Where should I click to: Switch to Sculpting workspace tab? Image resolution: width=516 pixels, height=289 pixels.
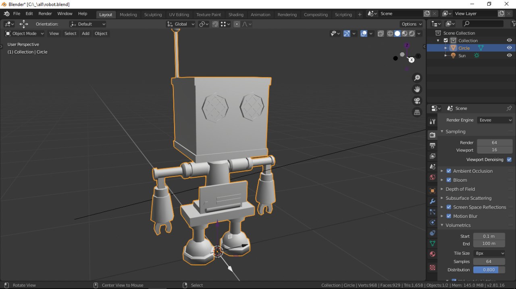coord(153,14)
